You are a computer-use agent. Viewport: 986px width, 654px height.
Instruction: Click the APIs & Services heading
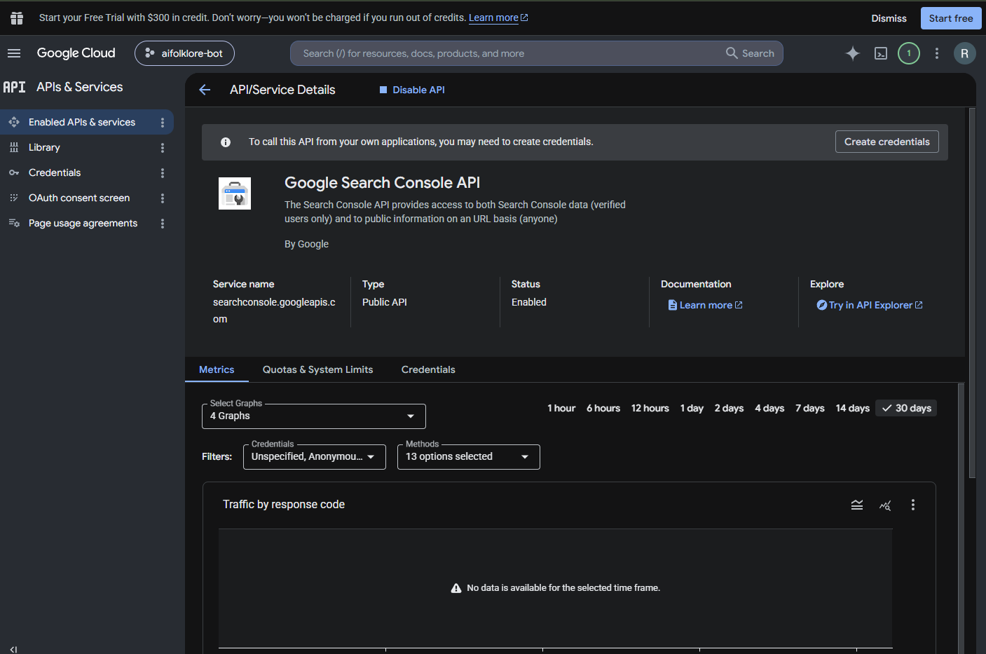point(79,87)
